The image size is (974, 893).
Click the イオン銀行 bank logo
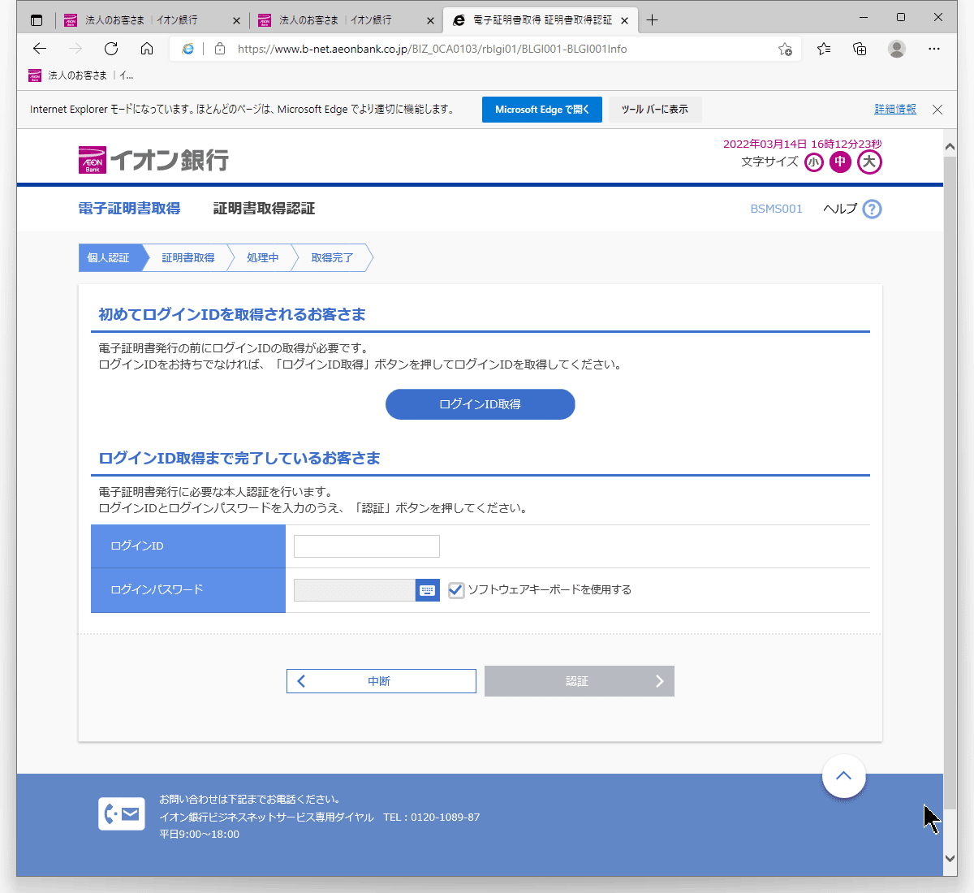click(153, 158)
